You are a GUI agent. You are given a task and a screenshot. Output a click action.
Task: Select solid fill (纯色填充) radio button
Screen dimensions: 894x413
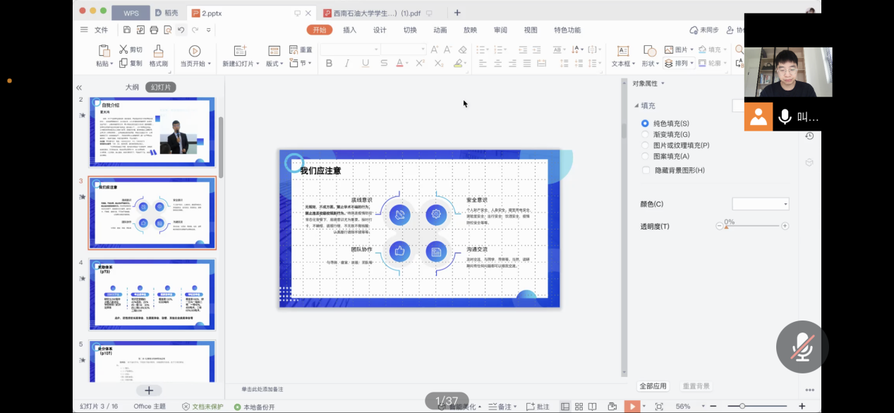click(645, 124)
